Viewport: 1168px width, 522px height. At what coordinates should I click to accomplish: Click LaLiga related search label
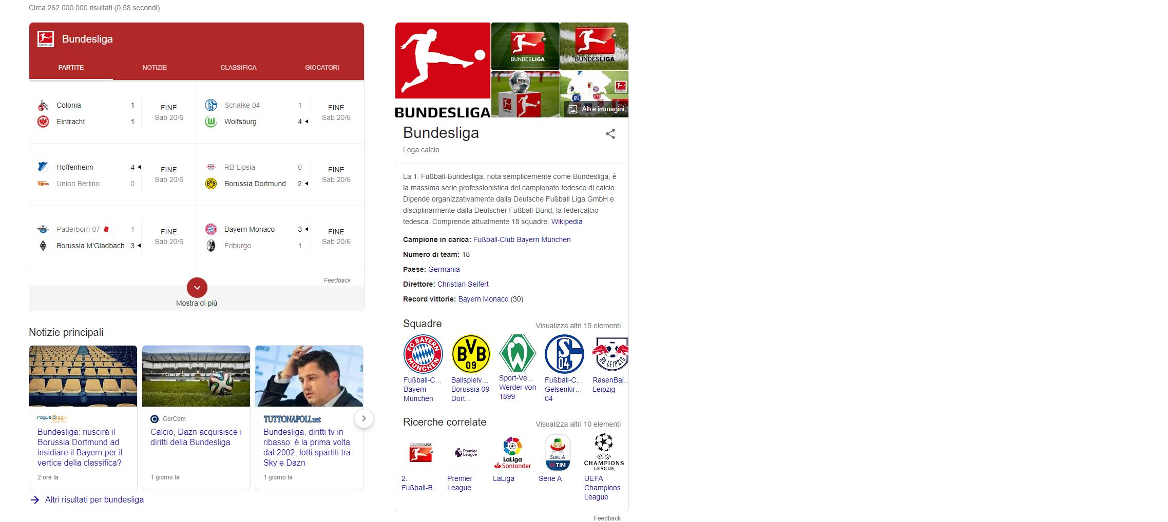pos(504,478)
